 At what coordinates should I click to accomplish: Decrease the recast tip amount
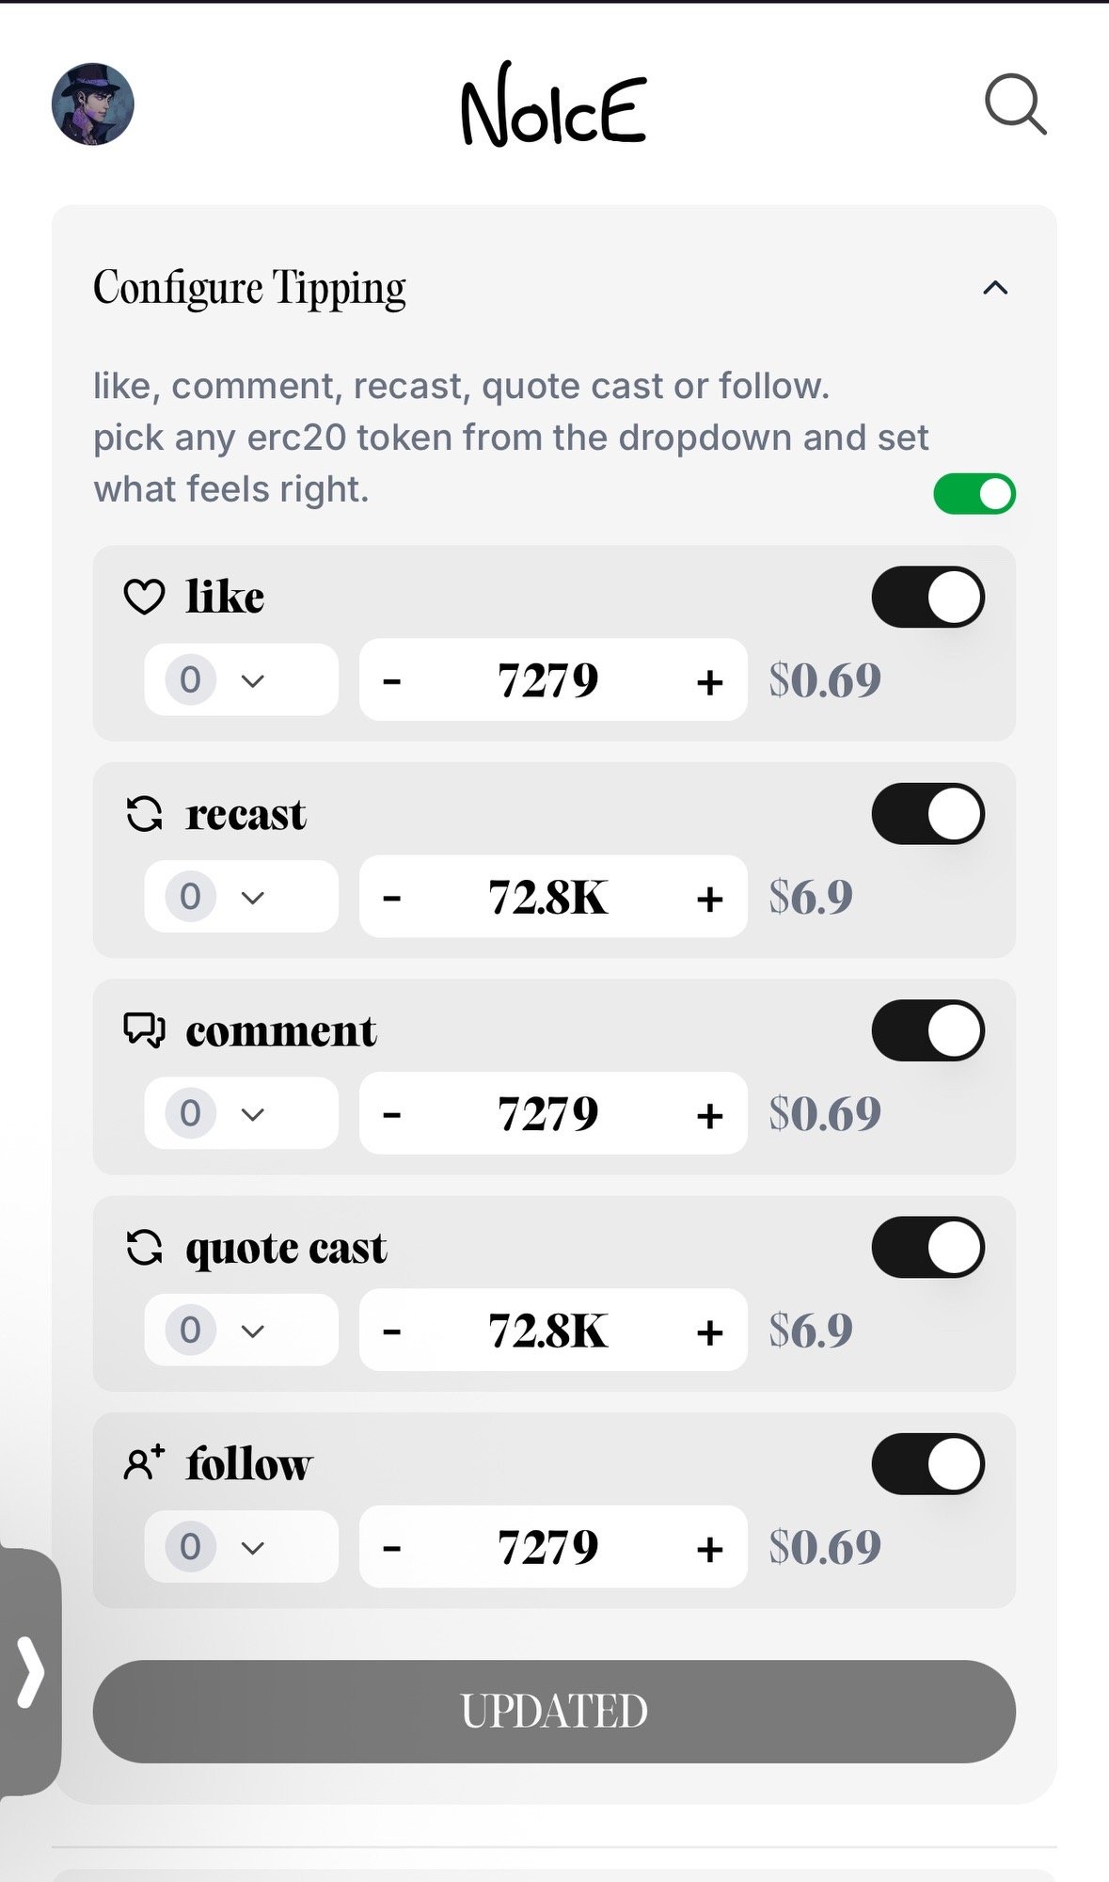[x=392, y=898]
